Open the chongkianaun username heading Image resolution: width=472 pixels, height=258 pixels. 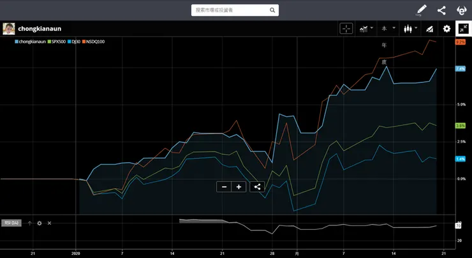[x=40, y=29]
